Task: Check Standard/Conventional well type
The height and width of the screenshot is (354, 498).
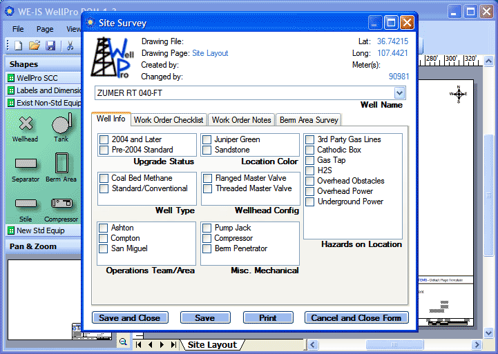Action: pos(104,189)
